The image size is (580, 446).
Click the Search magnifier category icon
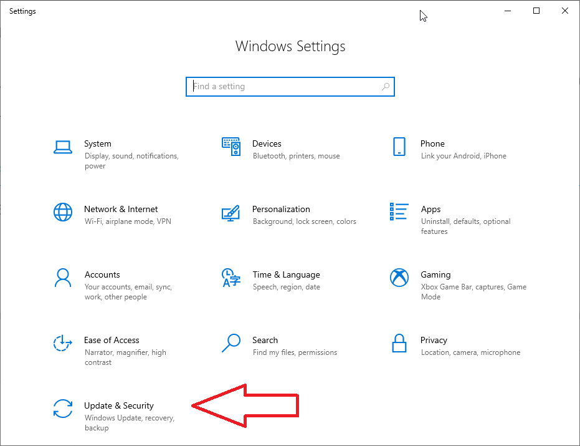231,343
